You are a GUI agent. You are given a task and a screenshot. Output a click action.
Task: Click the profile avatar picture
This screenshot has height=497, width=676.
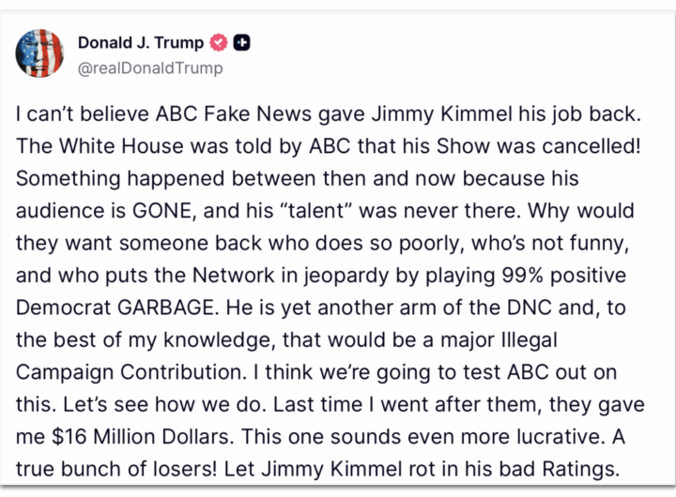(x=39, y=53)
